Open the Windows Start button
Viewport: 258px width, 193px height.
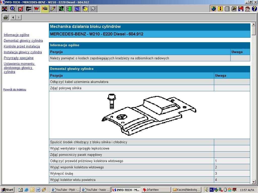[x=7, y=190]
